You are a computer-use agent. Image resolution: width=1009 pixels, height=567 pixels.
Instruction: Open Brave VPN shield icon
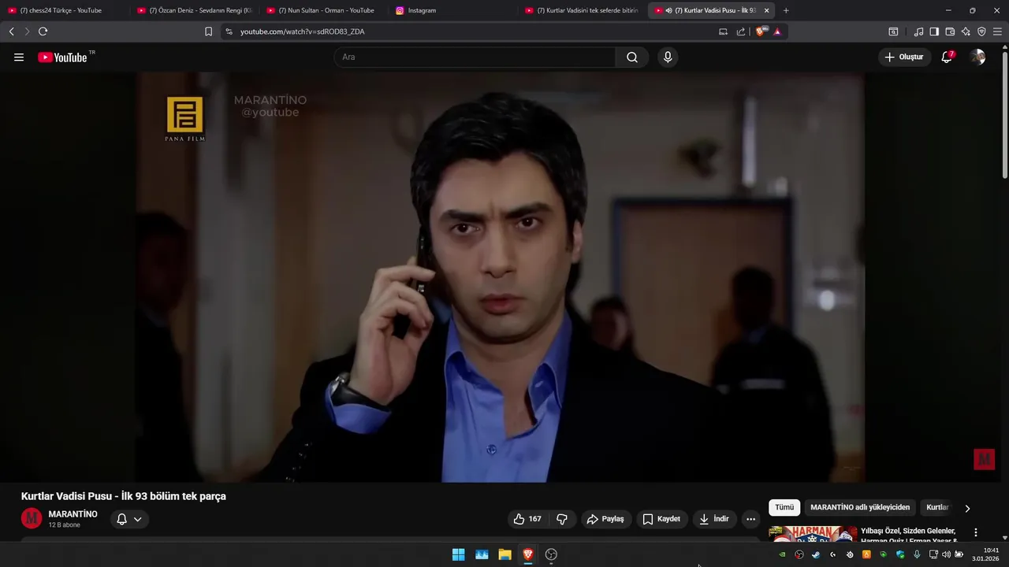[x=981, y=31]
